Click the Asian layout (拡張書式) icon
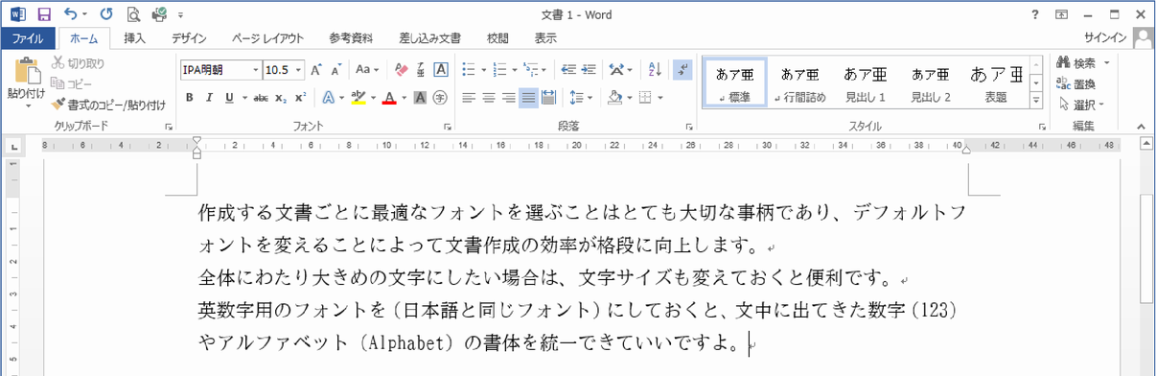The height and width of the screenshot is (376, 1156). point(616,70)
